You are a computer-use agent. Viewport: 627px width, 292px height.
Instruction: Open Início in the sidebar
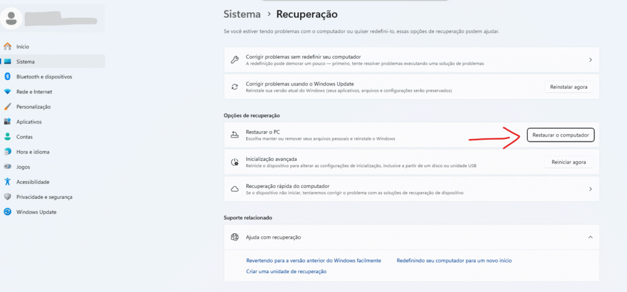pos(53,47)
